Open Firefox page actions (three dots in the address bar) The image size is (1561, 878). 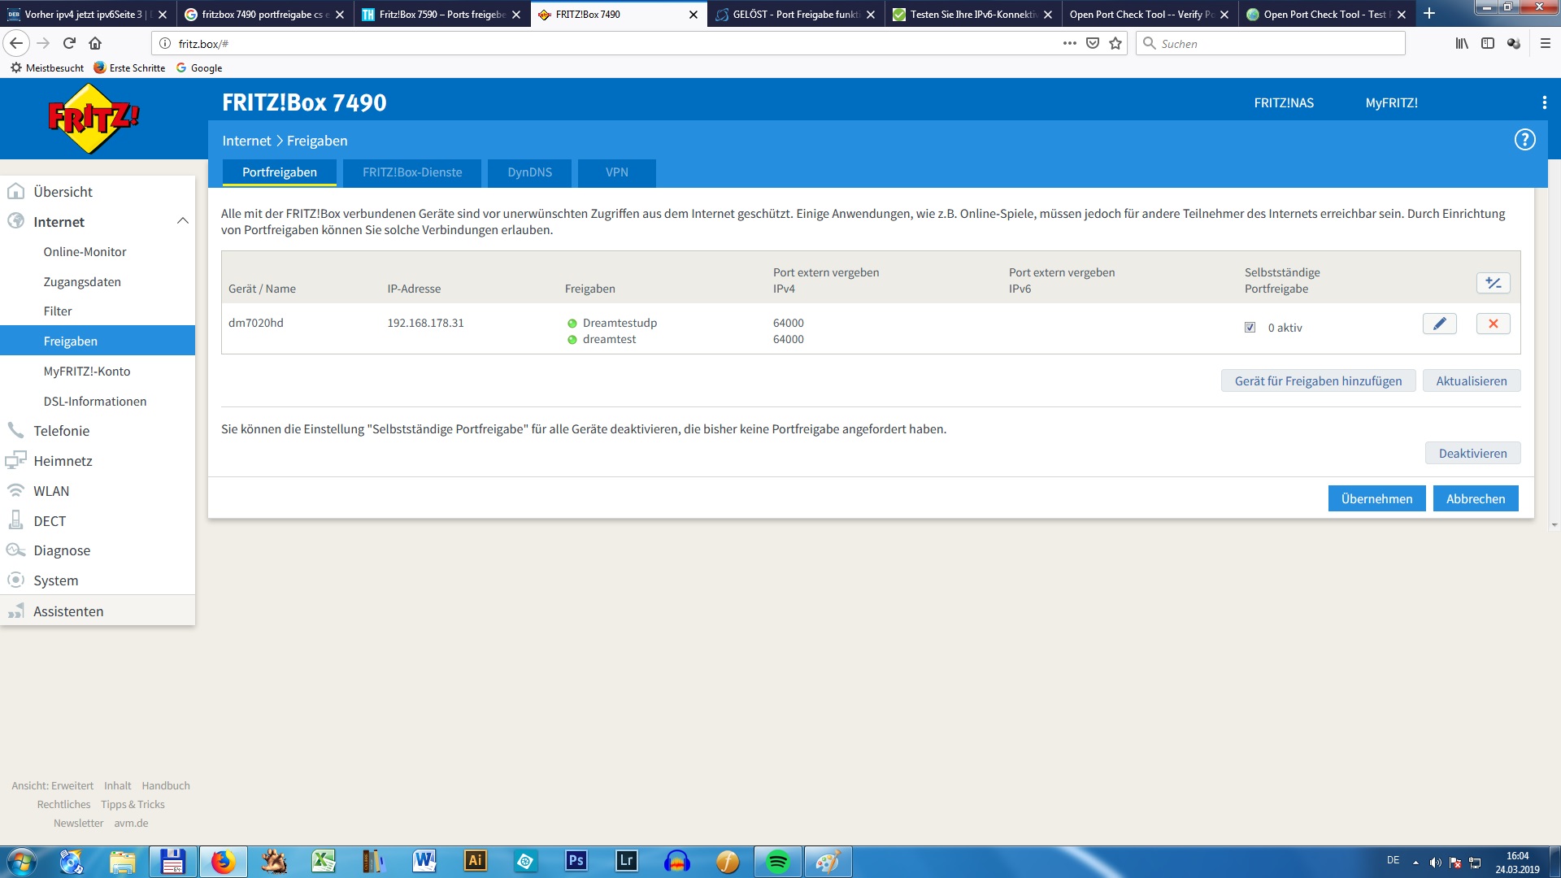(x=1069, y=43)
